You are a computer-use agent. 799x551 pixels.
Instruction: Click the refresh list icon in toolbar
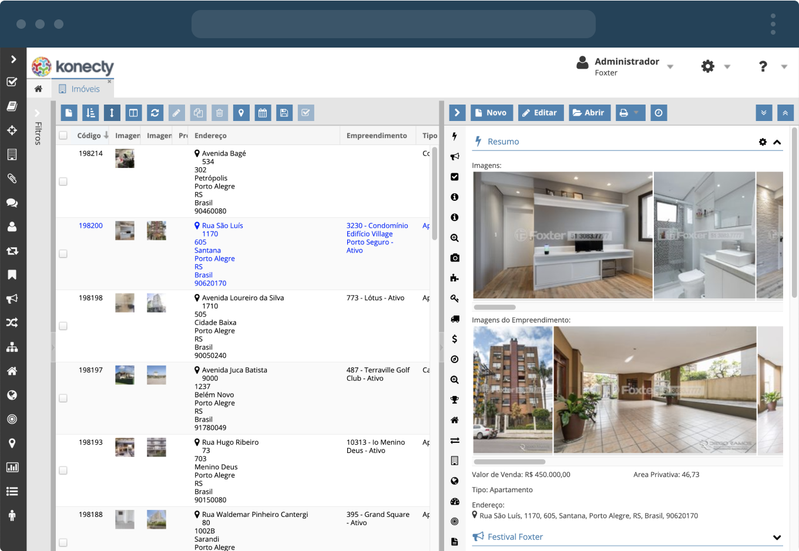(x=155, y=113)
